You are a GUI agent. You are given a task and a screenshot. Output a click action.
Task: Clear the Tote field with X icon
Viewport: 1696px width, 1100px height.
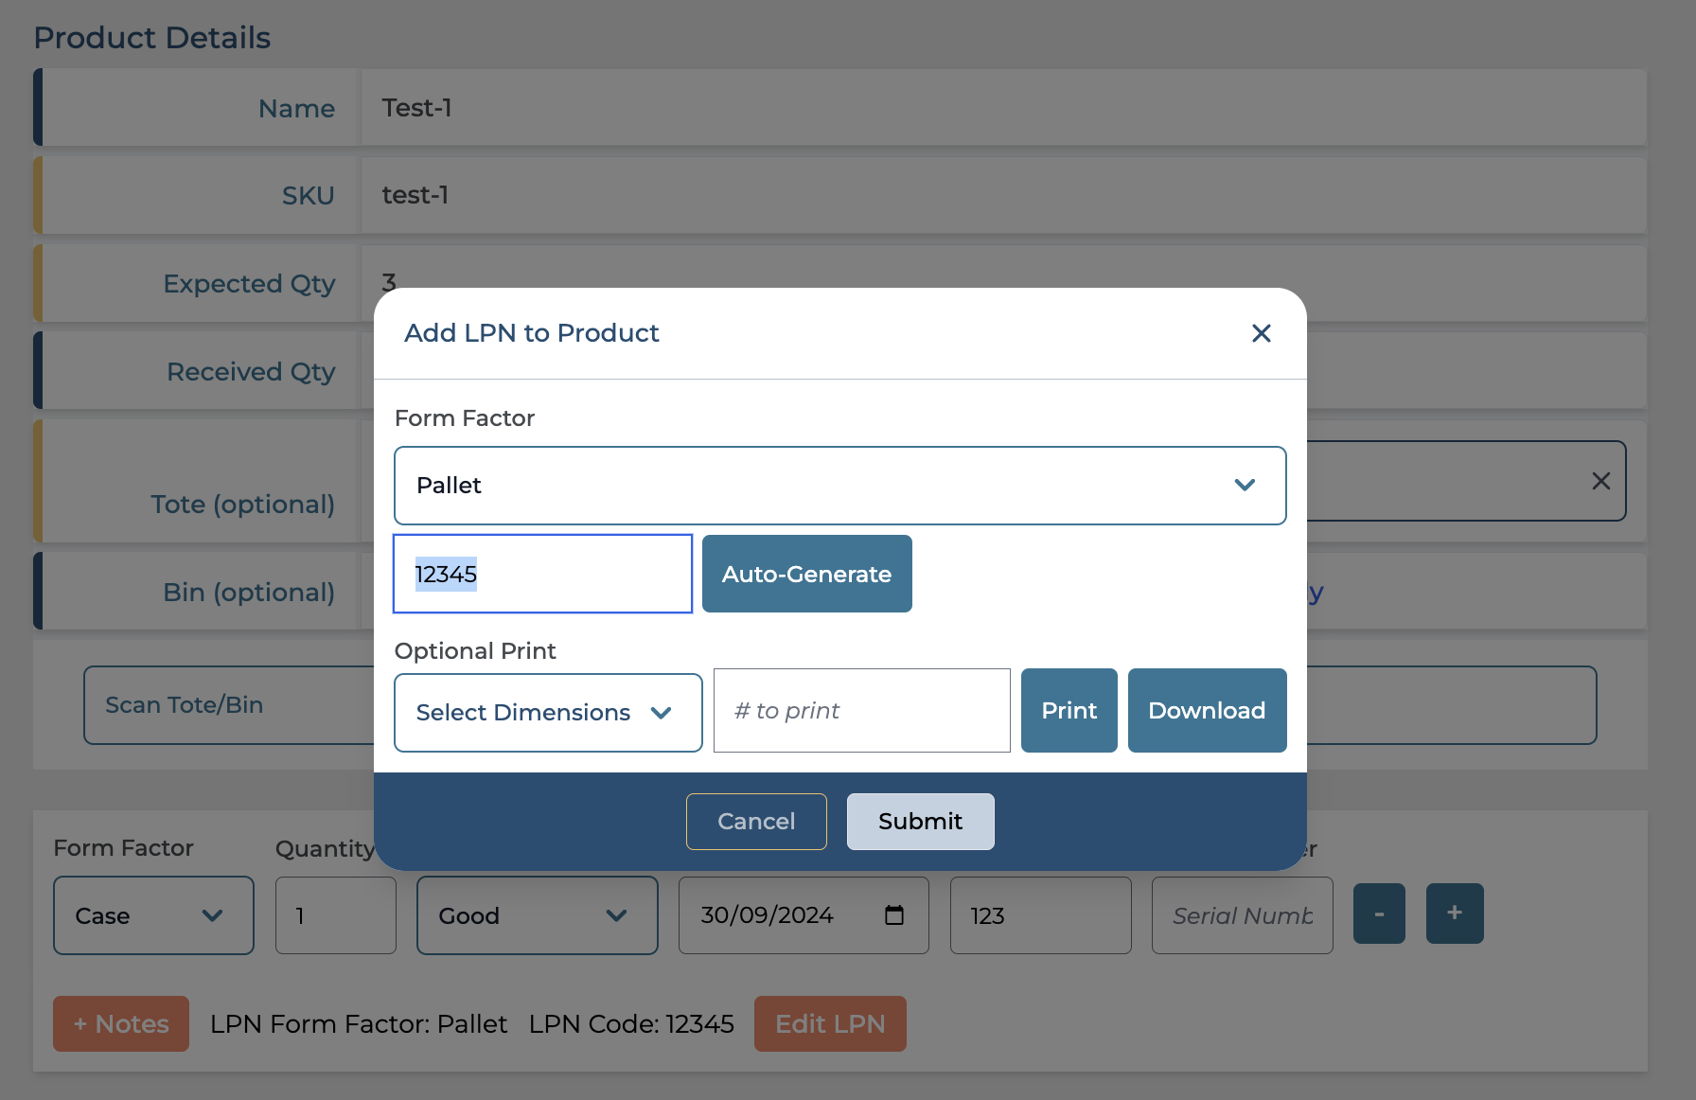(1600, 482)
